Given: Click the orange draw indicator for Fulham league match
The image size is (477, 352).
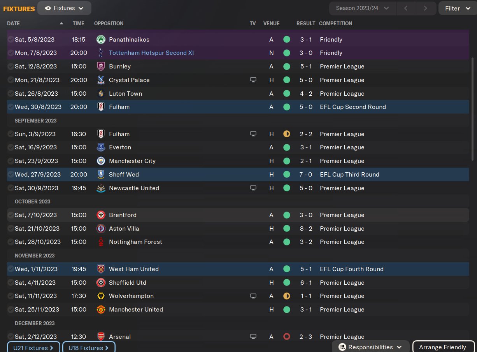Looking at the screenshot, I should (x=287, y=134).
